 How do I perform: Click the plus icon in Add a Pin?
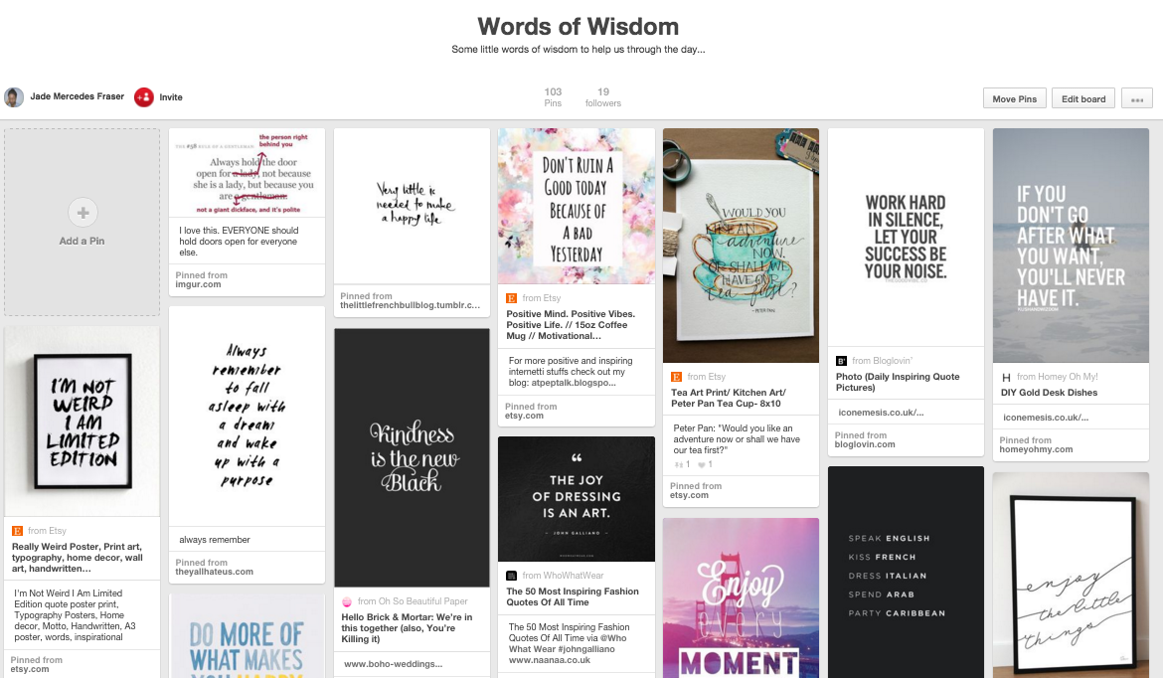point(83,213)
